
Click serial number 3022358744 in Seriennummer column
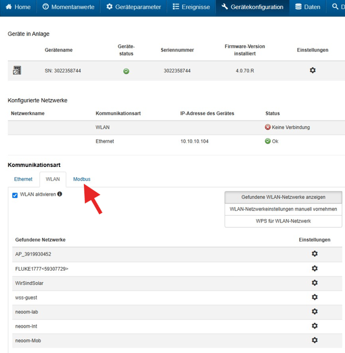177,71
